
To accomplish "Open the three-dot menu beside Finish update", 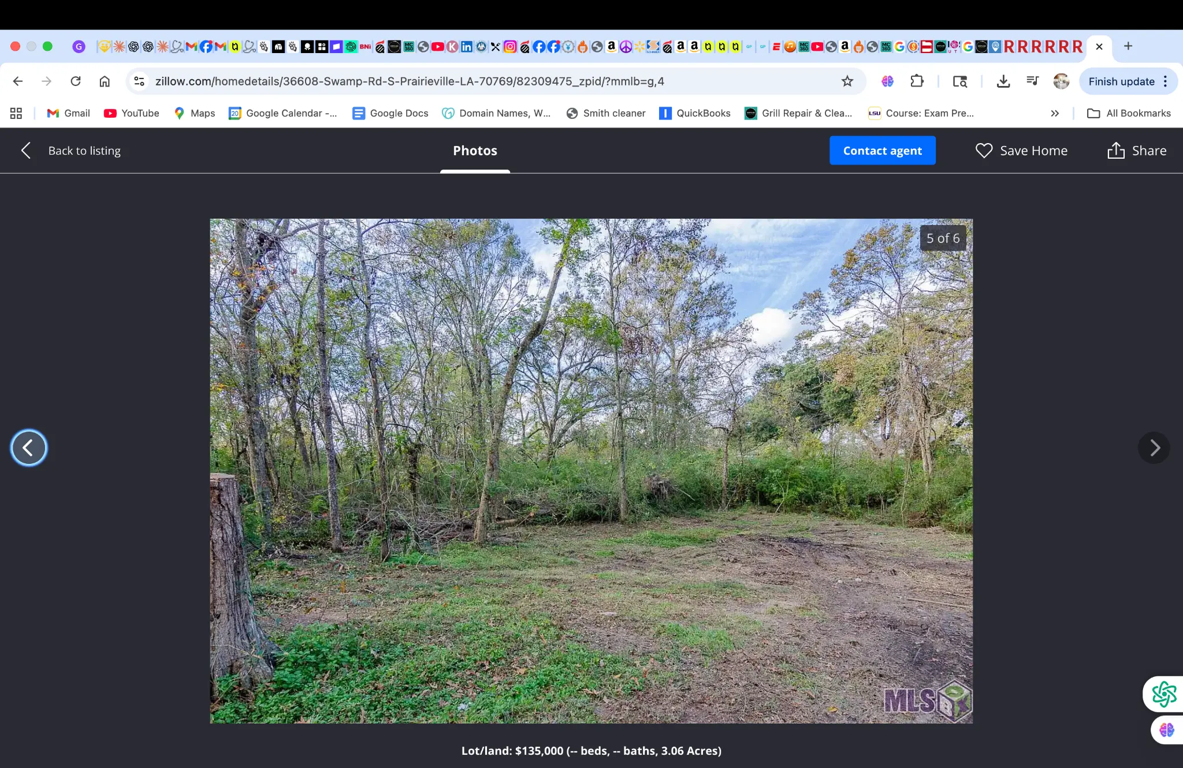I will coord(1165,81).
